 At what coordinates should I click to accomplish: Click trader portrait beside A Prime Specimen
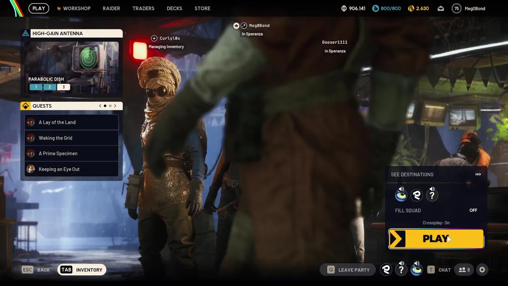point(31,153)
